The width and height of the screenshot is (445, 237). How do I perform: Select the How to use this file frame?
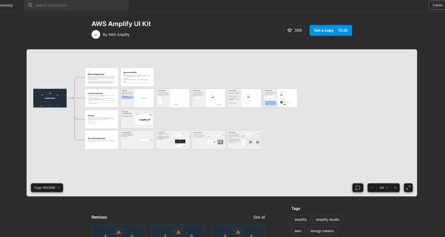point(137,77)
